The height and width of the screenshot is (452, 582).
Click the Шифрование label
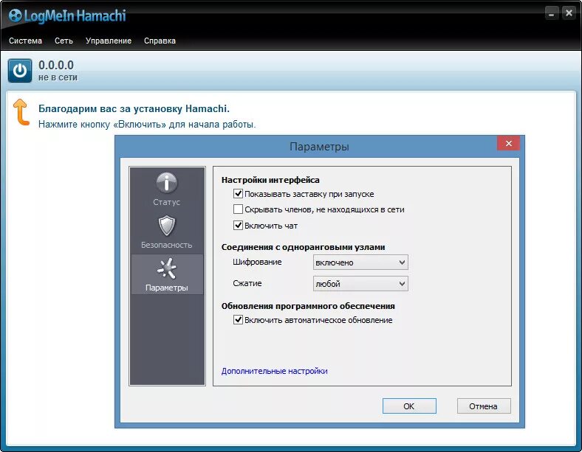click(257, 262)
